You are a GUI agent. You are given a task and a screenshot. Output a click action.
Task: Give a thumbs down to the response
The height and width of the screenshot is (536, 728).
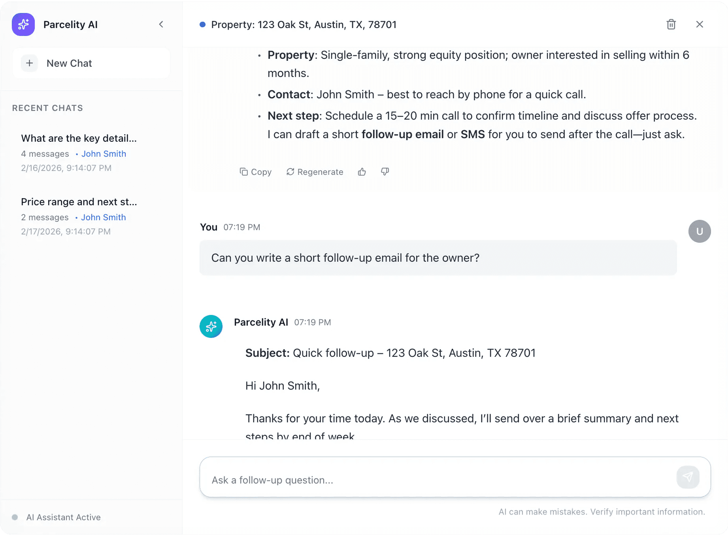384,172
